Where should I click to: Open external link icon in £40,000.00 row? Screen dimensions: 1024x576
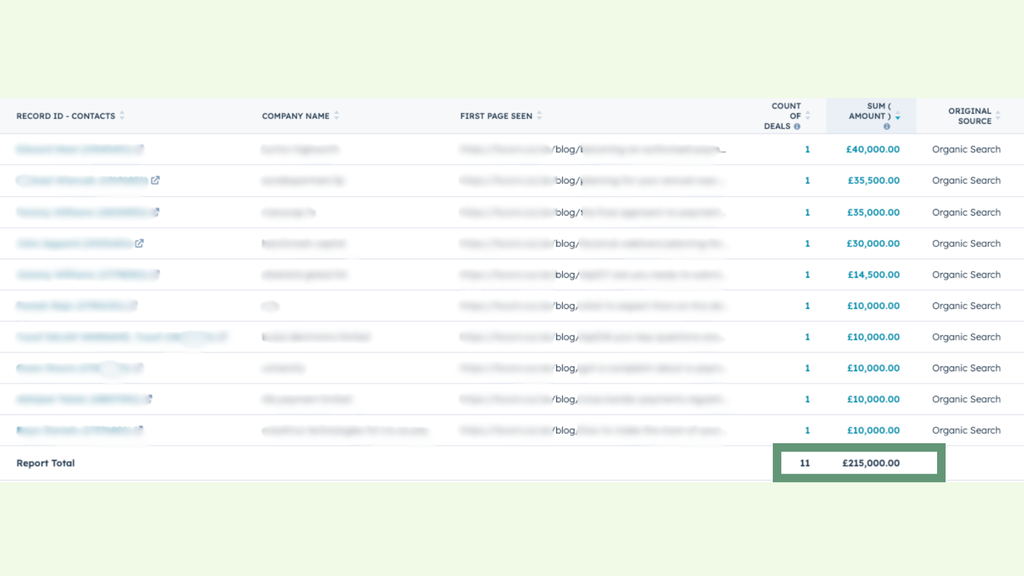(140, 149)
